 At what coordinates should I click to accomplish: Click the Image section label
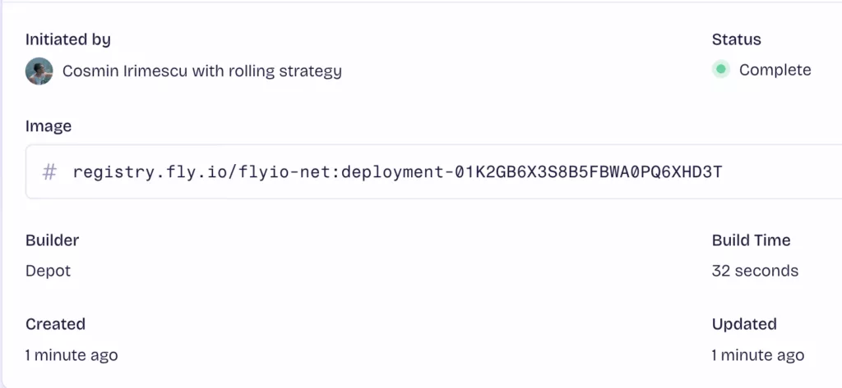click(49, 126)
